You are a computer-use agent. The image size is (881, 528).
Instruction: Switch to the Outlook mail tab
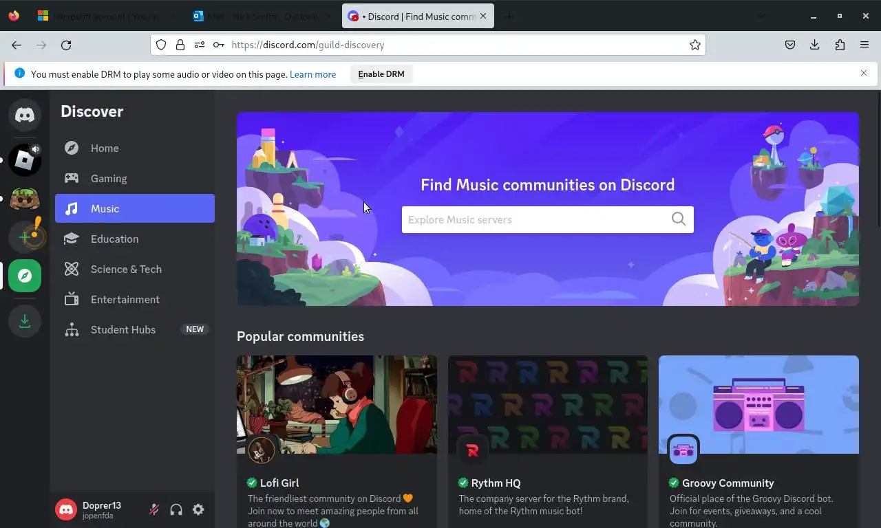pyautogui.click(x=263, y=16)
